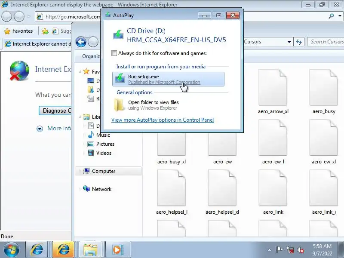Screen dimensions: 344x258
Task: Select the aero_ew_l file icon
Action: pos(273,138)
